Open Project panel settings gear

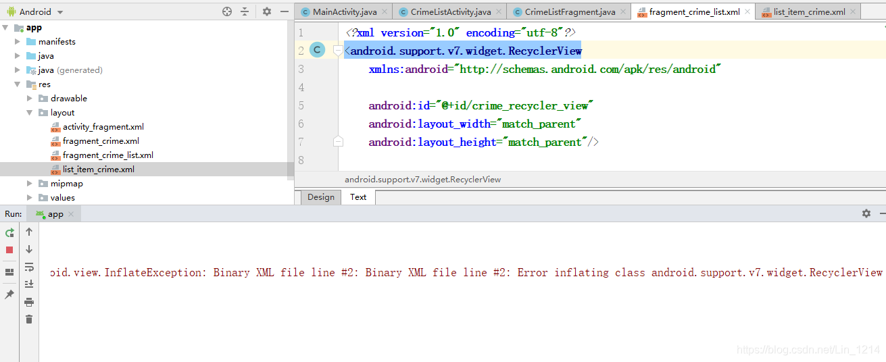click(266, 11)
